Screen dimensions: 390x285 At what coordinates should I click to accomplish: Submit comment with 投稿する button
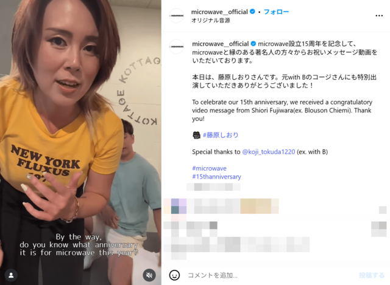pyautogui.click(x=372, y=275)
